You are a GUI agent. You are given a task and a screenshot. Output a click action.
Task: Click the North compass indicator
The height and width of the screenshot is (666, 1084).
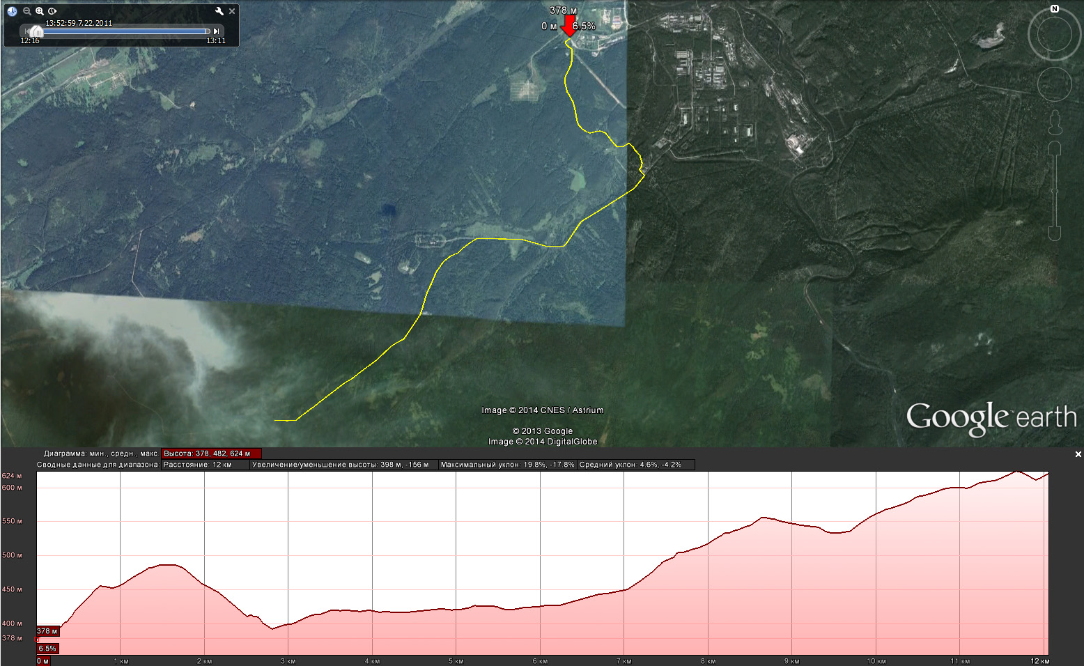[1054, 9]
